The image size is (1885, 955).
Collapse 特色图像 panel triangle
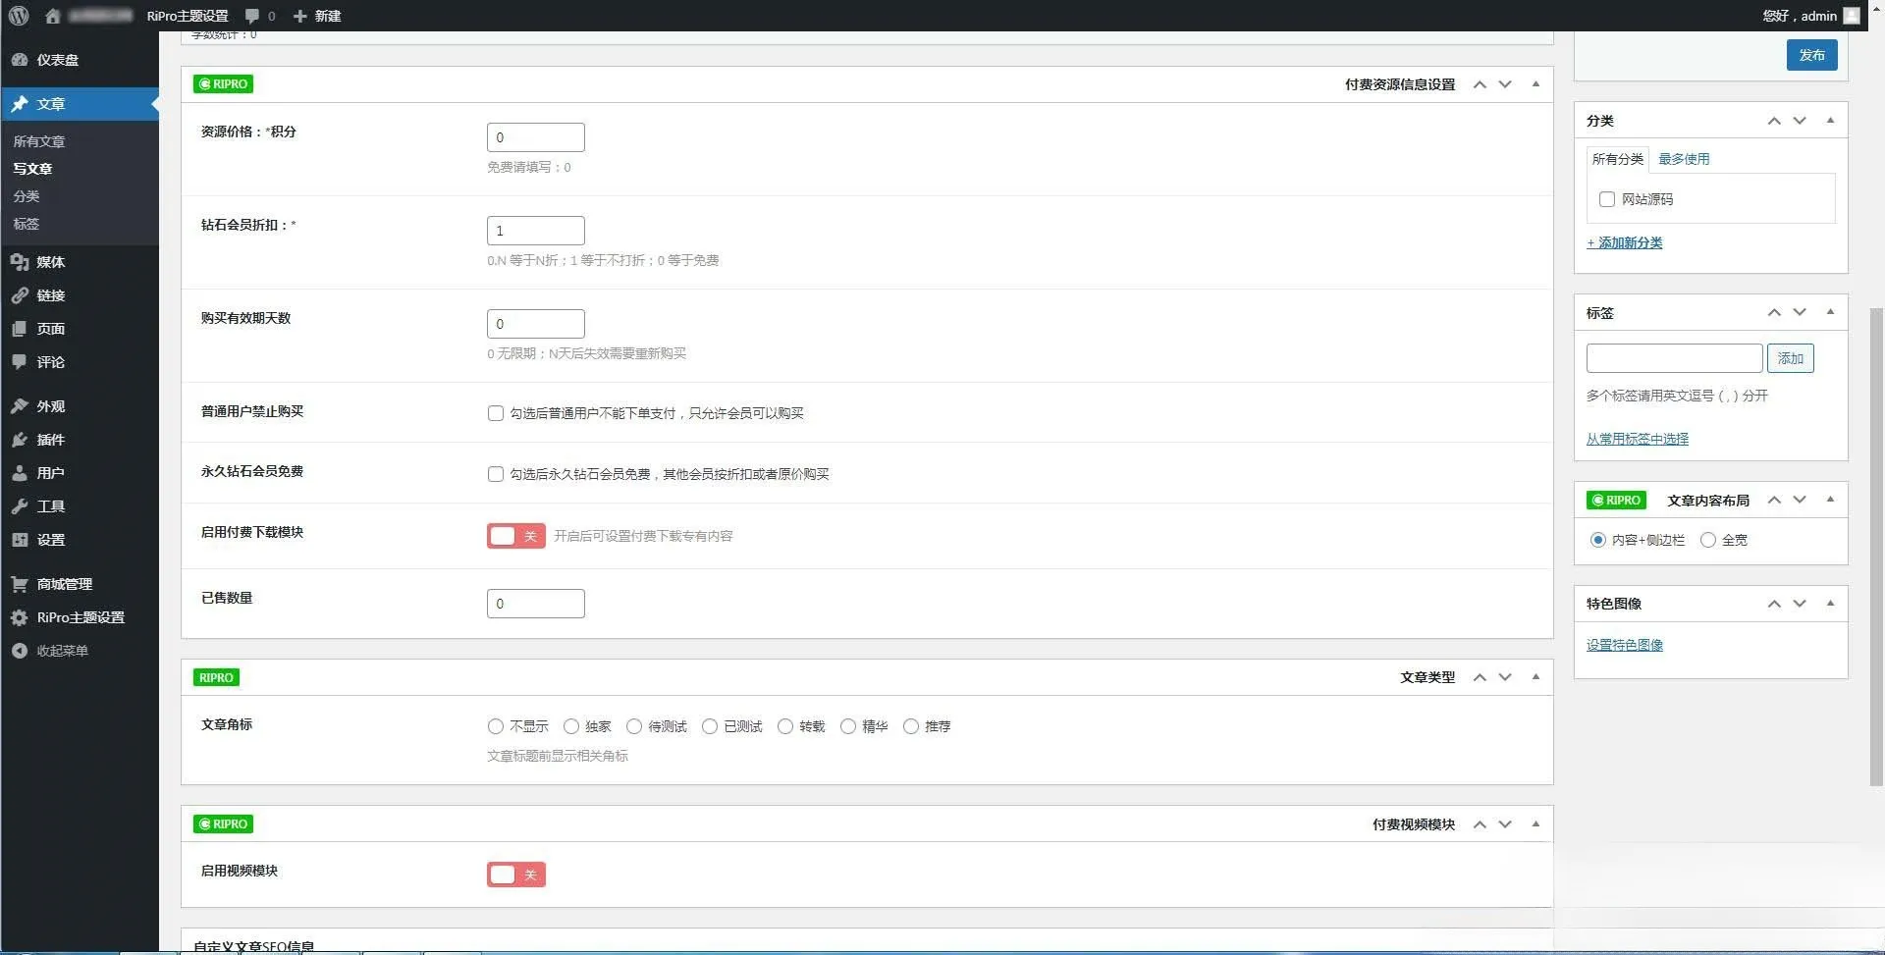point(1830,604)
